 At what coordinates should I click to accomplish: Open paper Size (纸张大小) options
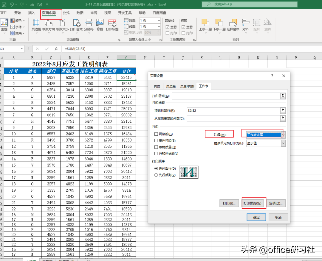pyautogui.click(x=62, y=26)
